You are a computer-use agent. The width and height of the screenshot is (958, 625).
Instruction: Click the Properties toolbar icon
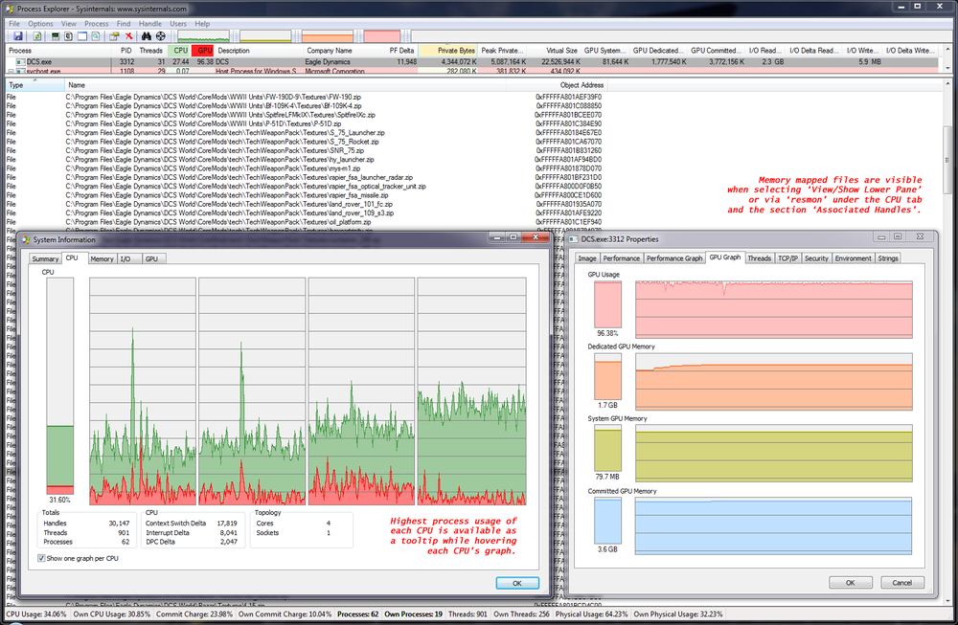[x=114, y=35]
